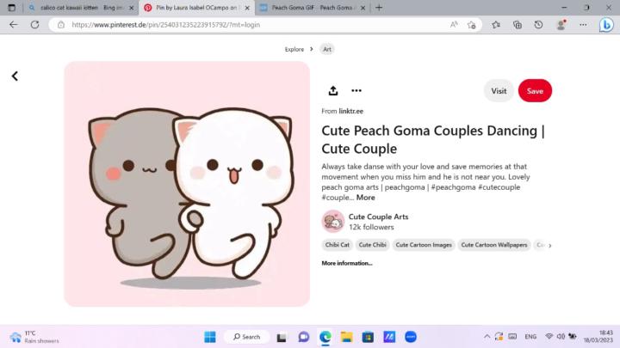Show hidden system tray icons
Viewport: 620px width, 348px height.
coord(487,337)
